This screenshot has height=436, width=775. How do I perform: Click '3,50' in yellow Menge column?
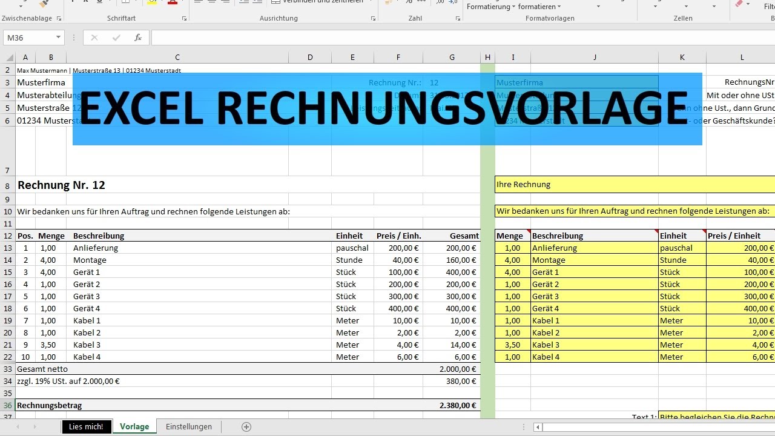pyautogui.click(x=513, y=345)
